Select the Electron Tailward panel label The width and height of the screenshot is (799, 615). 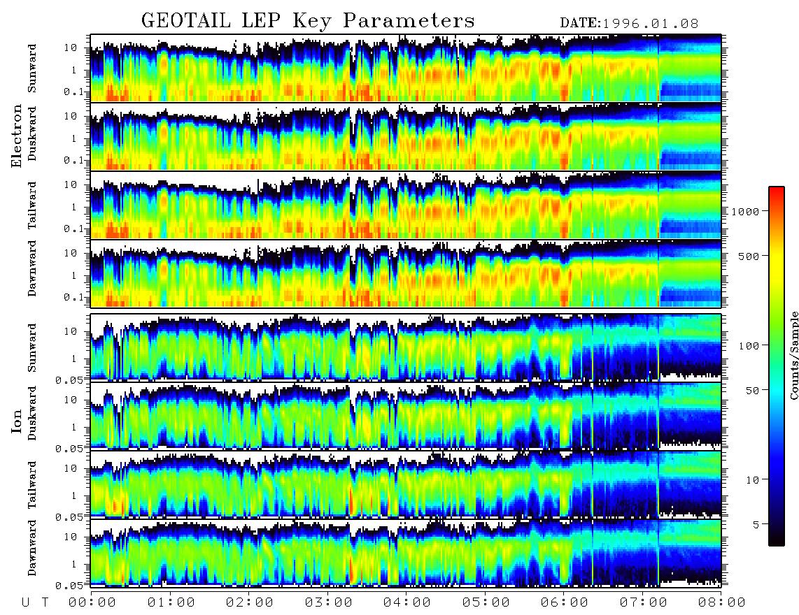(32, 205)
